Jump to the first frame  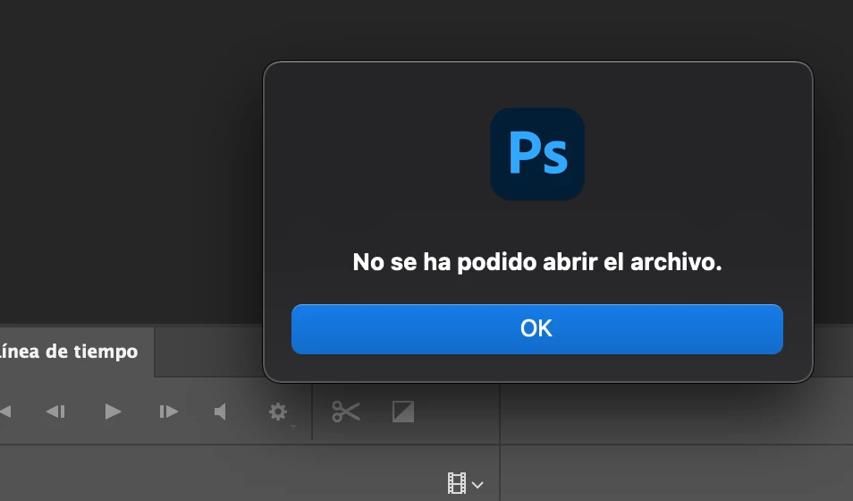point(4,412)
